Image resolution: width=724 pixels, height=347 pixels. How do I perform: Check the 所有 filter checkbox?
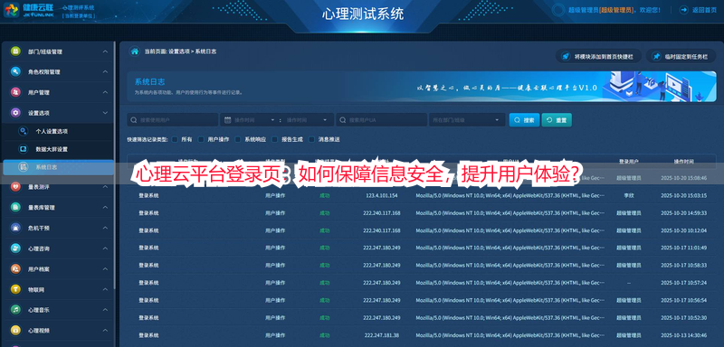(x=175, y=139)
